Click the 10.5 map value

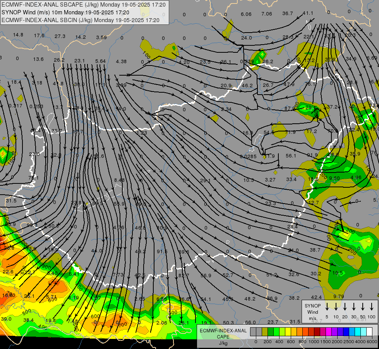point(338,273)
